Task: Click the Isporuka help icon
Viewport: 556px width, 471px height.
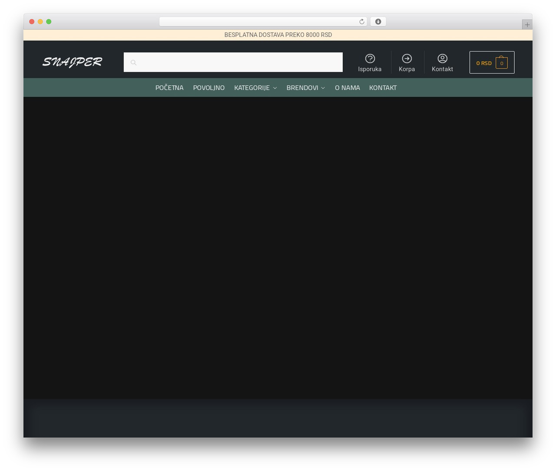Action: point(370,58)
